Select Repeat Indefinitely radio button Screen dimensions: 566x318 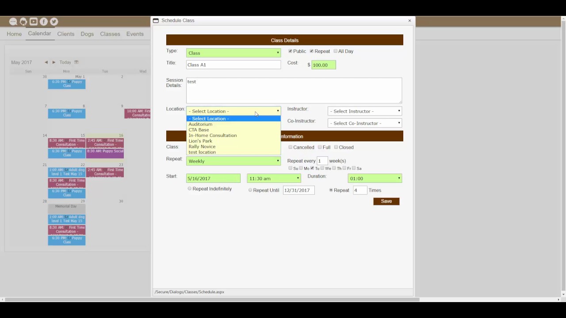click(x=190, y=189)
